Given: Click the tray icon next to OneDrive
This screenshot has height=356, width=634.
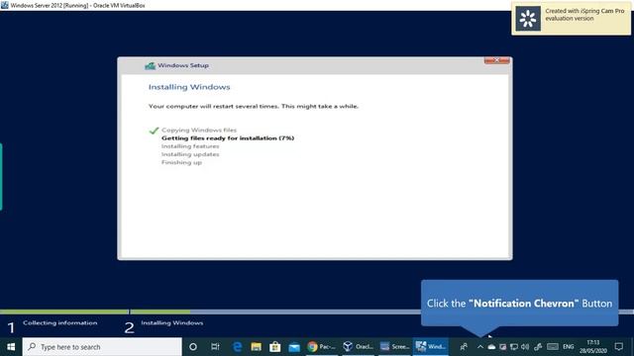Looking at the screenshot, I should 502,347.
